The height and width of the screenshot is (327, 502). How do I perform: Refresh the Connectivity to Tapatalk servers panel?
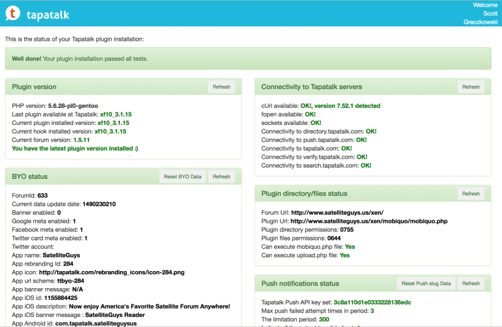(471, 87)
